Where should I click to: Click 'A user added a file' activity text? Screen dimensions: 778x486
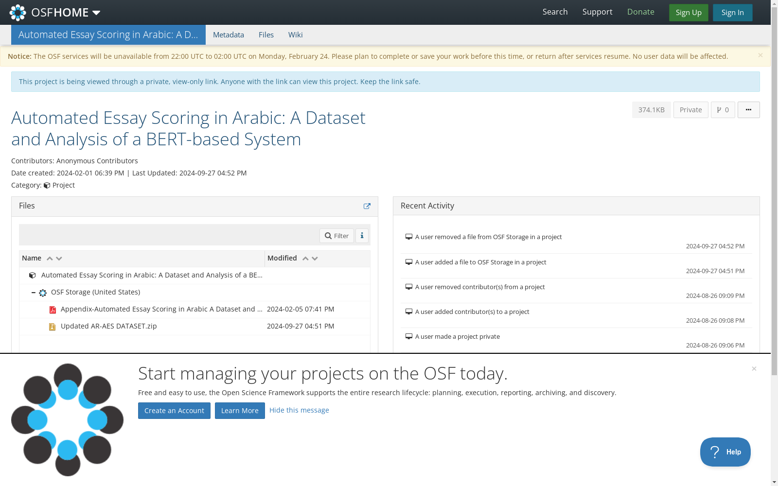480,262
